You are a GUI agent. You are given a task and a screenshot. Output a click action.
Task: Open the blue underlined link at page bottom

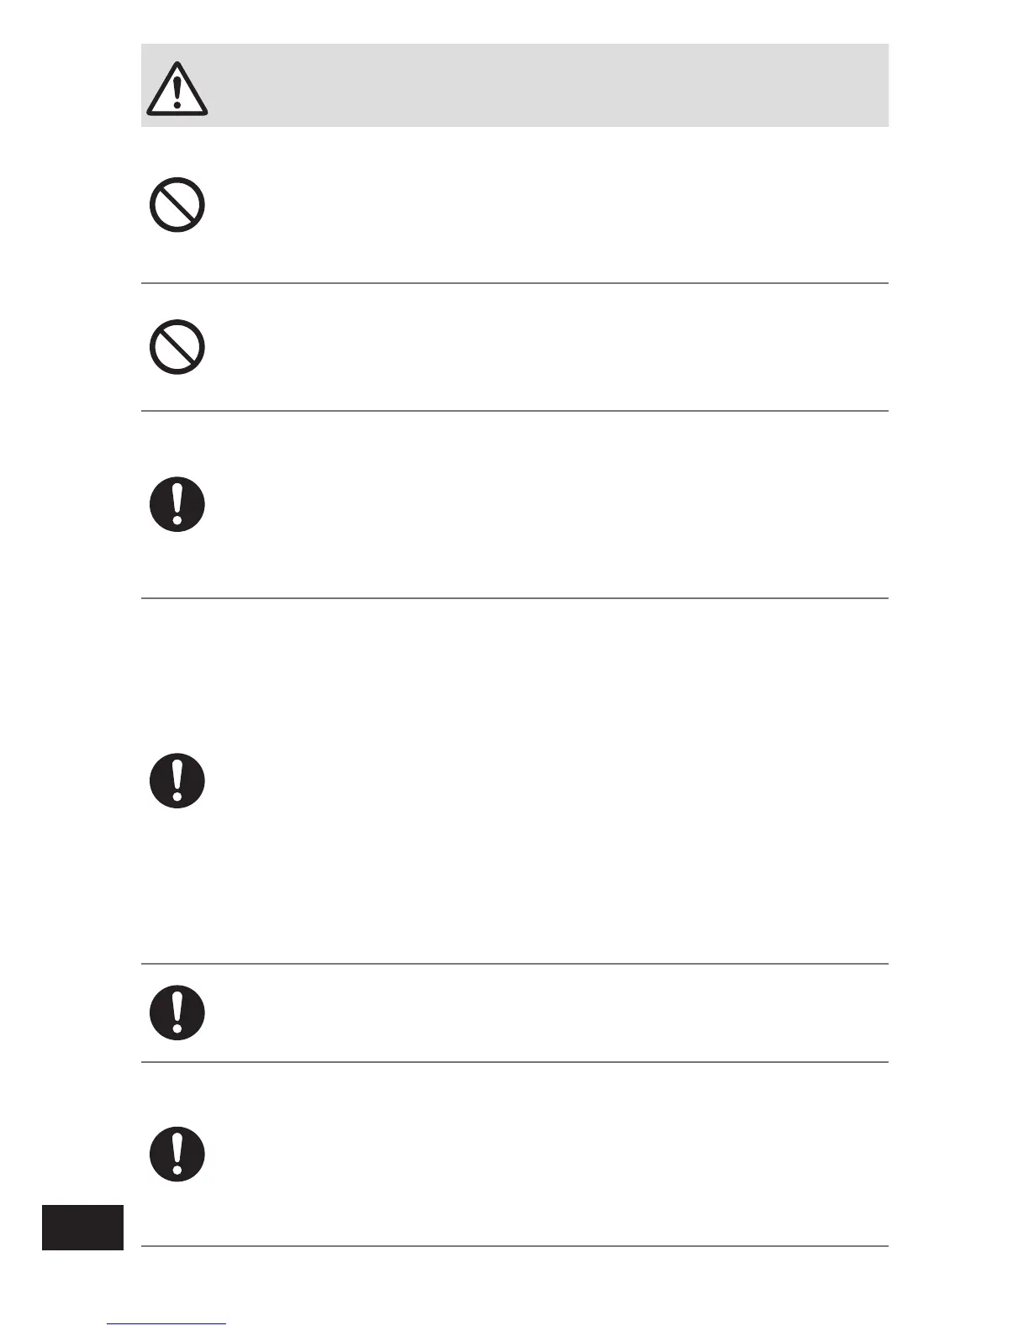coord(166,1324)
